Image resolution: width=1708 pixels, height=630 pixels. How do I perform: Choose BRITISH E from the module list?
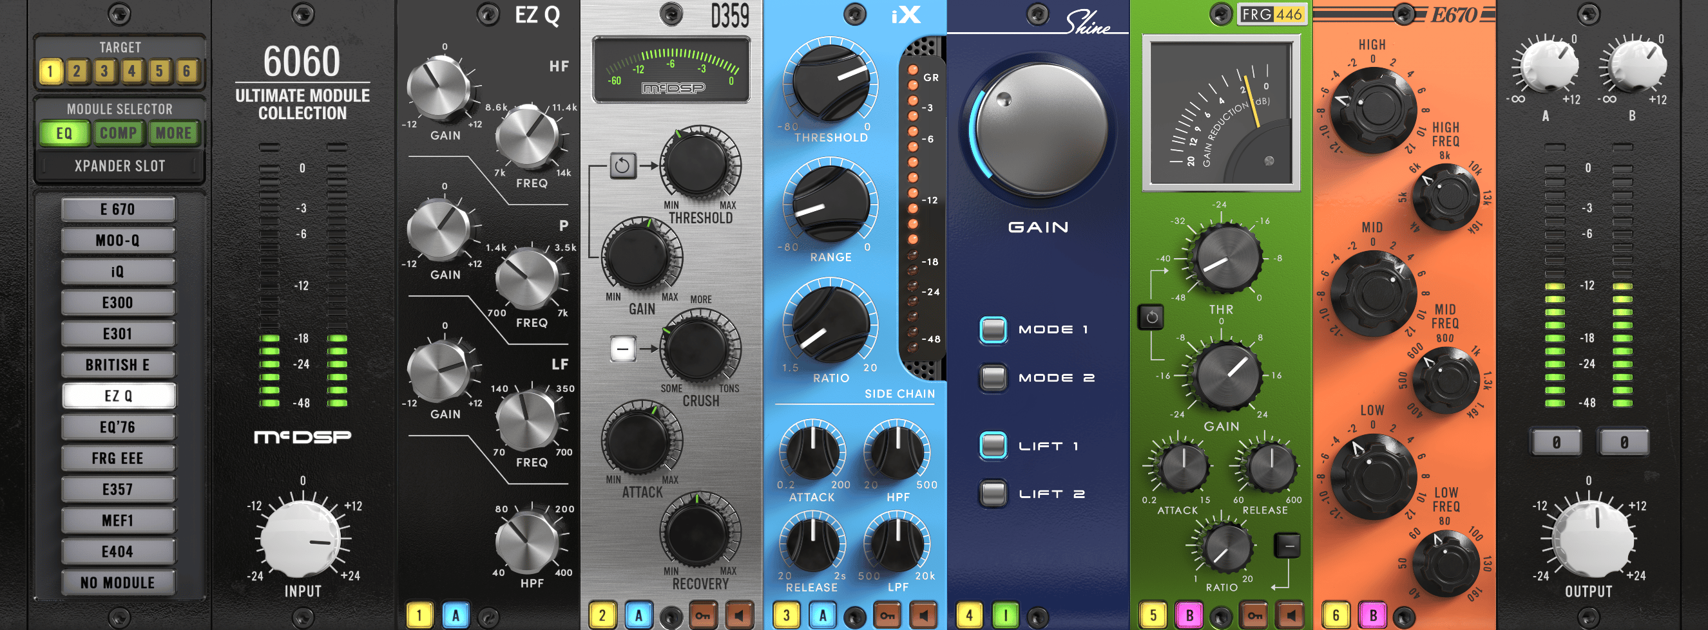[x=118, y=365]
